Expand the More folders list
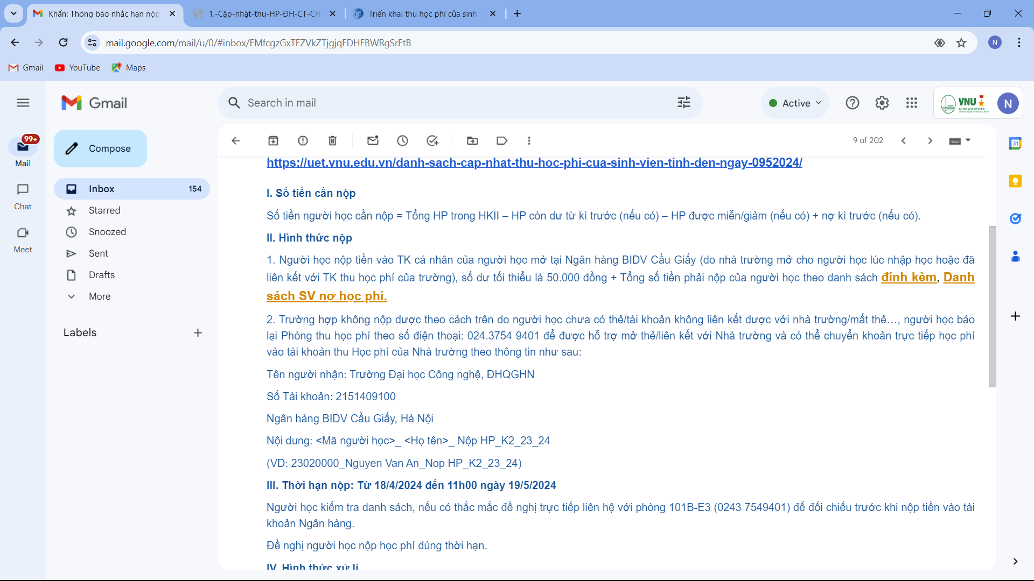Viewport: 1034px width, 581px height. click(x=100, y=296)
